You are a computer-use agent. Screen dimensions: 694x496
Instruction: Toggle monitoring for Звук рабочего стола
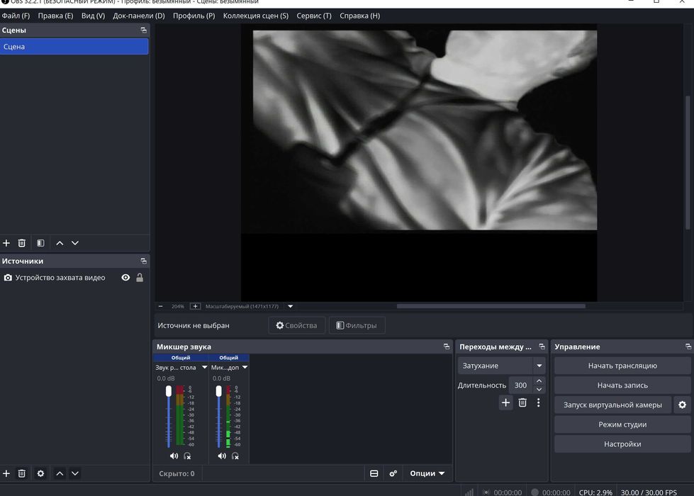click(x=187, y=456)
